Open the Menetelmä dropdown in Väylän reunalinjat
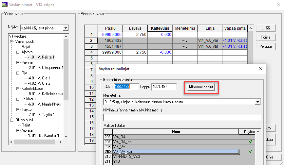This screenshot has height=165, width=284. pyautogui.click(x=257, y=102)
